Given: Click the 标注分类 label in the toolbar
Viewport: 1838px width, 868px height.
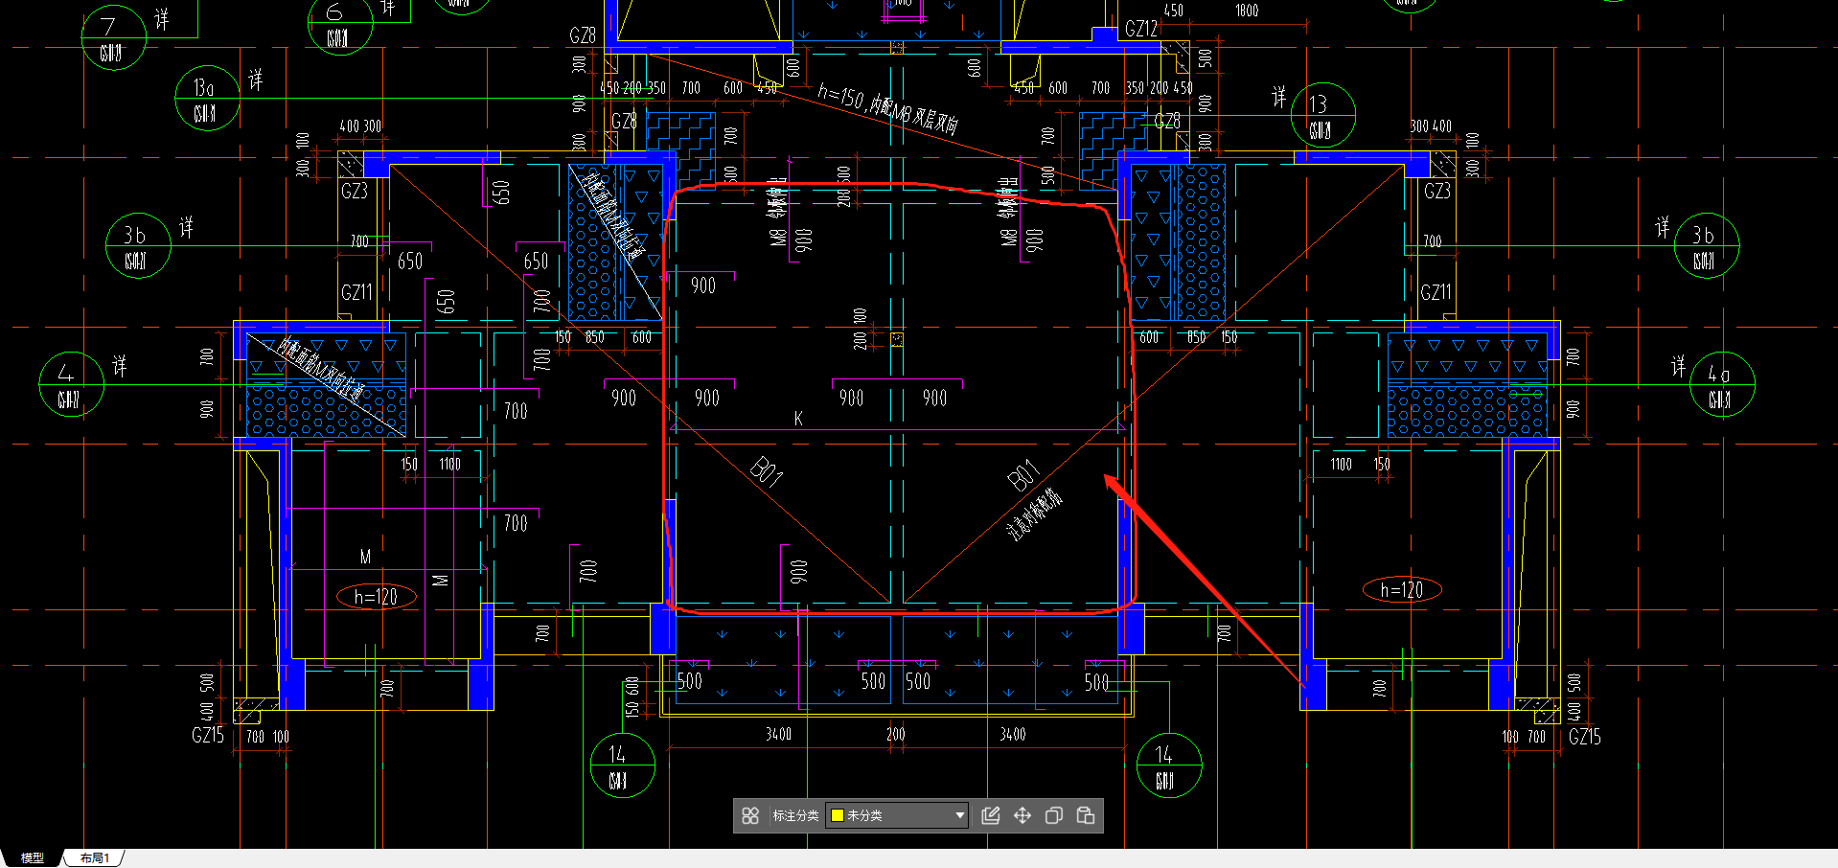Looking at the screenshot, I should tap(795, 815).
